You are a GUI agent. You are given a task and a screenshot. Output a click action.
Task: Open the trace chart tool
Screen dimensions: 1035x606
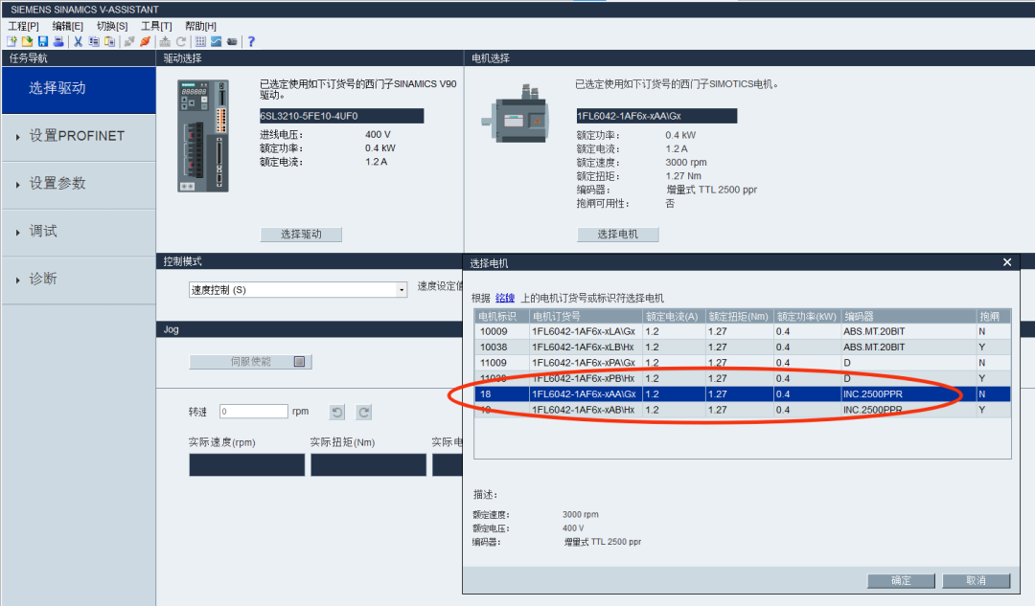click(217, 41)
